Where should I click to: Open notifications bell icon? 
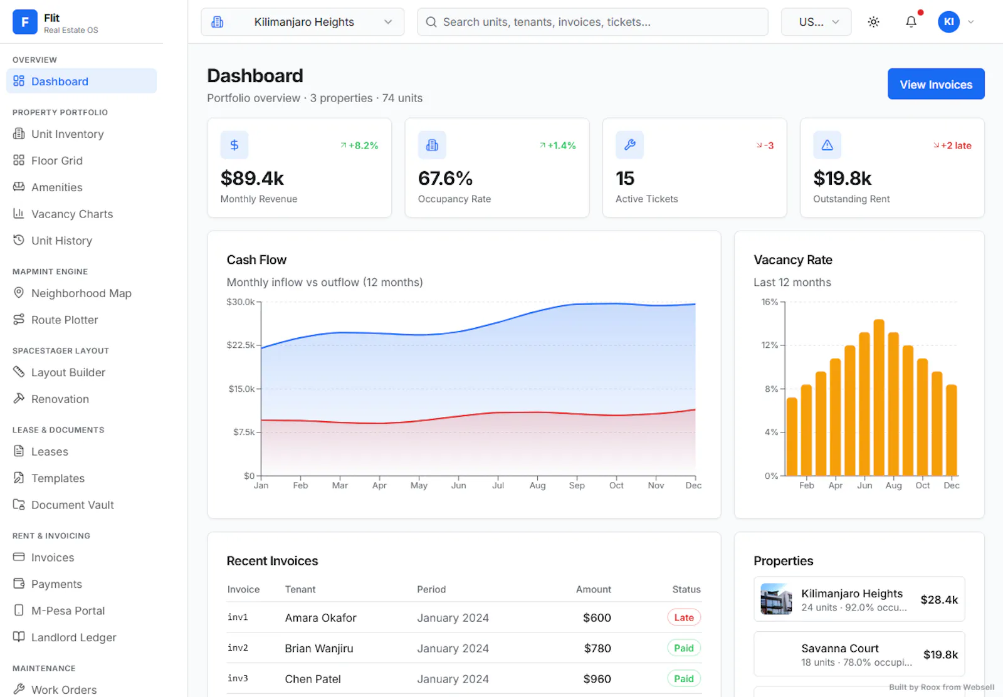click(911, 22)
